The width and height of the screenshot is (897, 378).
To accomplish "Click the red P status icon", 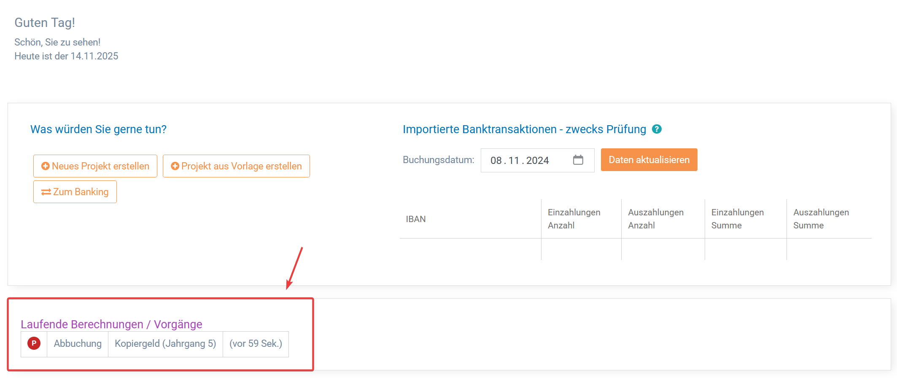I will click(x=34, y=343).
